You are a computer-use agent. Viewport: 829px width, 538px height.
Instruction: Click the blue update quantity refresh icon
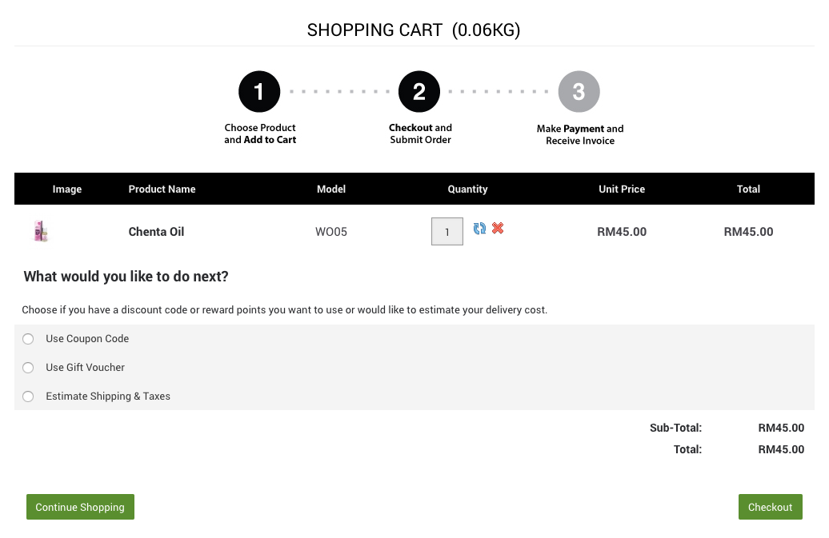479,229
